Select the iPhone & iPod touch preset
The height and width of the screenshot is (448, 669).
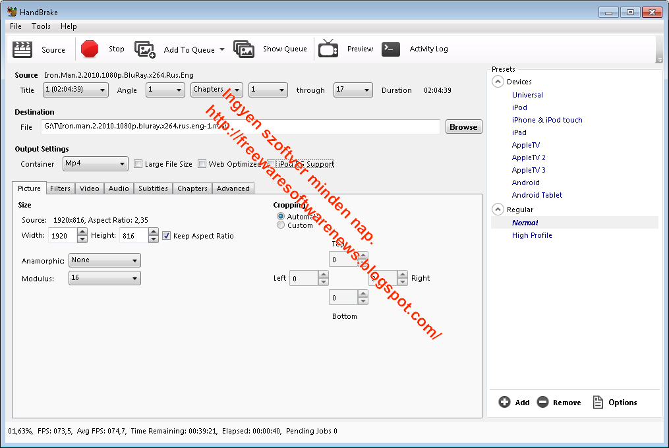pyautogui.click(x=547, y=120)
